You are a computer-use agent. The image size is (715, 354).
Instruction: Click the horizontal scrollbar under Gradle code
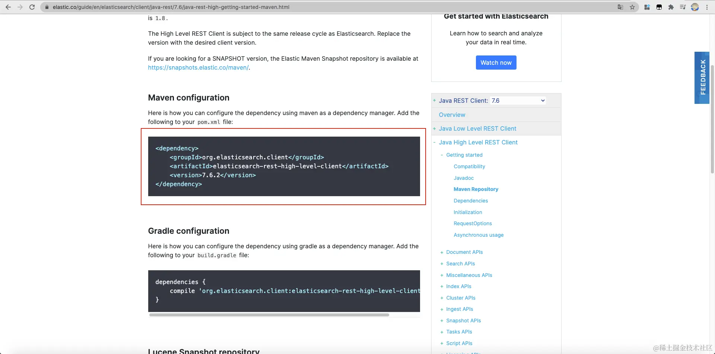click(x=269, y=315)
